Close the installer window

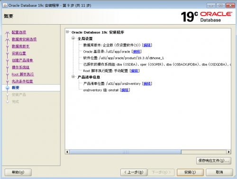tap(230, 6)
